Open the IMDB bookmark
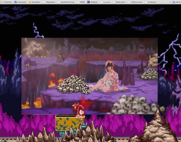 point(81,2)
